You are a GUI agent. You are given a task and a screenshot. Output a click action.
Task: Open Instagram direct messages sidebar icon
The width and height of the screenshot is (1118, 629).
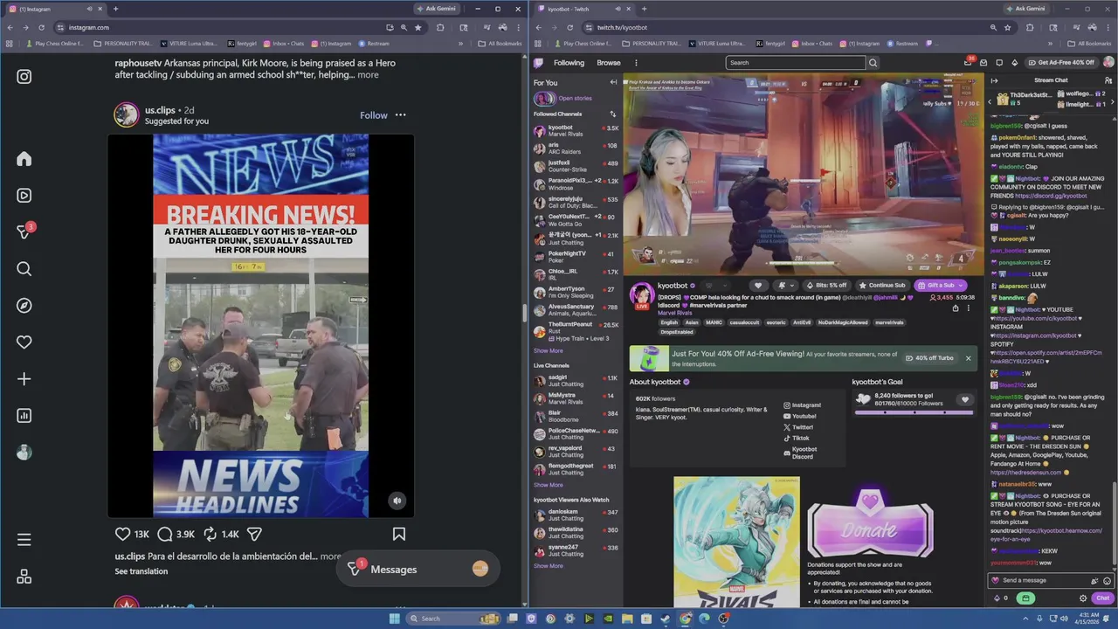[x=24, y=232]
